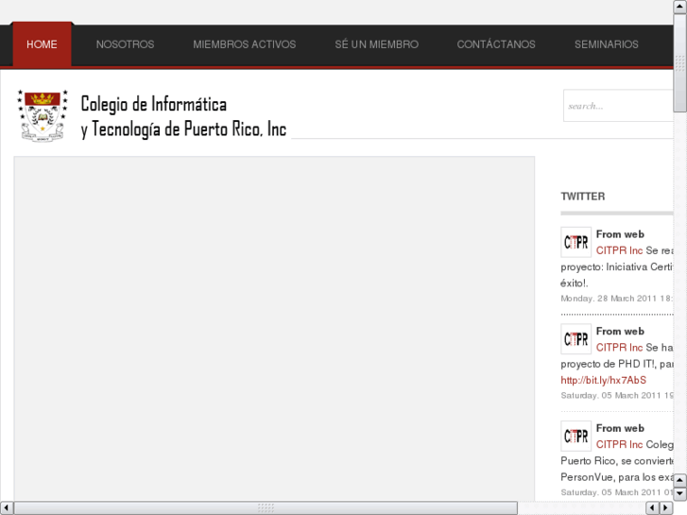Click vertical scrollbar up arrow at top
This screenshot has width=687, height=515.
click(679, 7)
